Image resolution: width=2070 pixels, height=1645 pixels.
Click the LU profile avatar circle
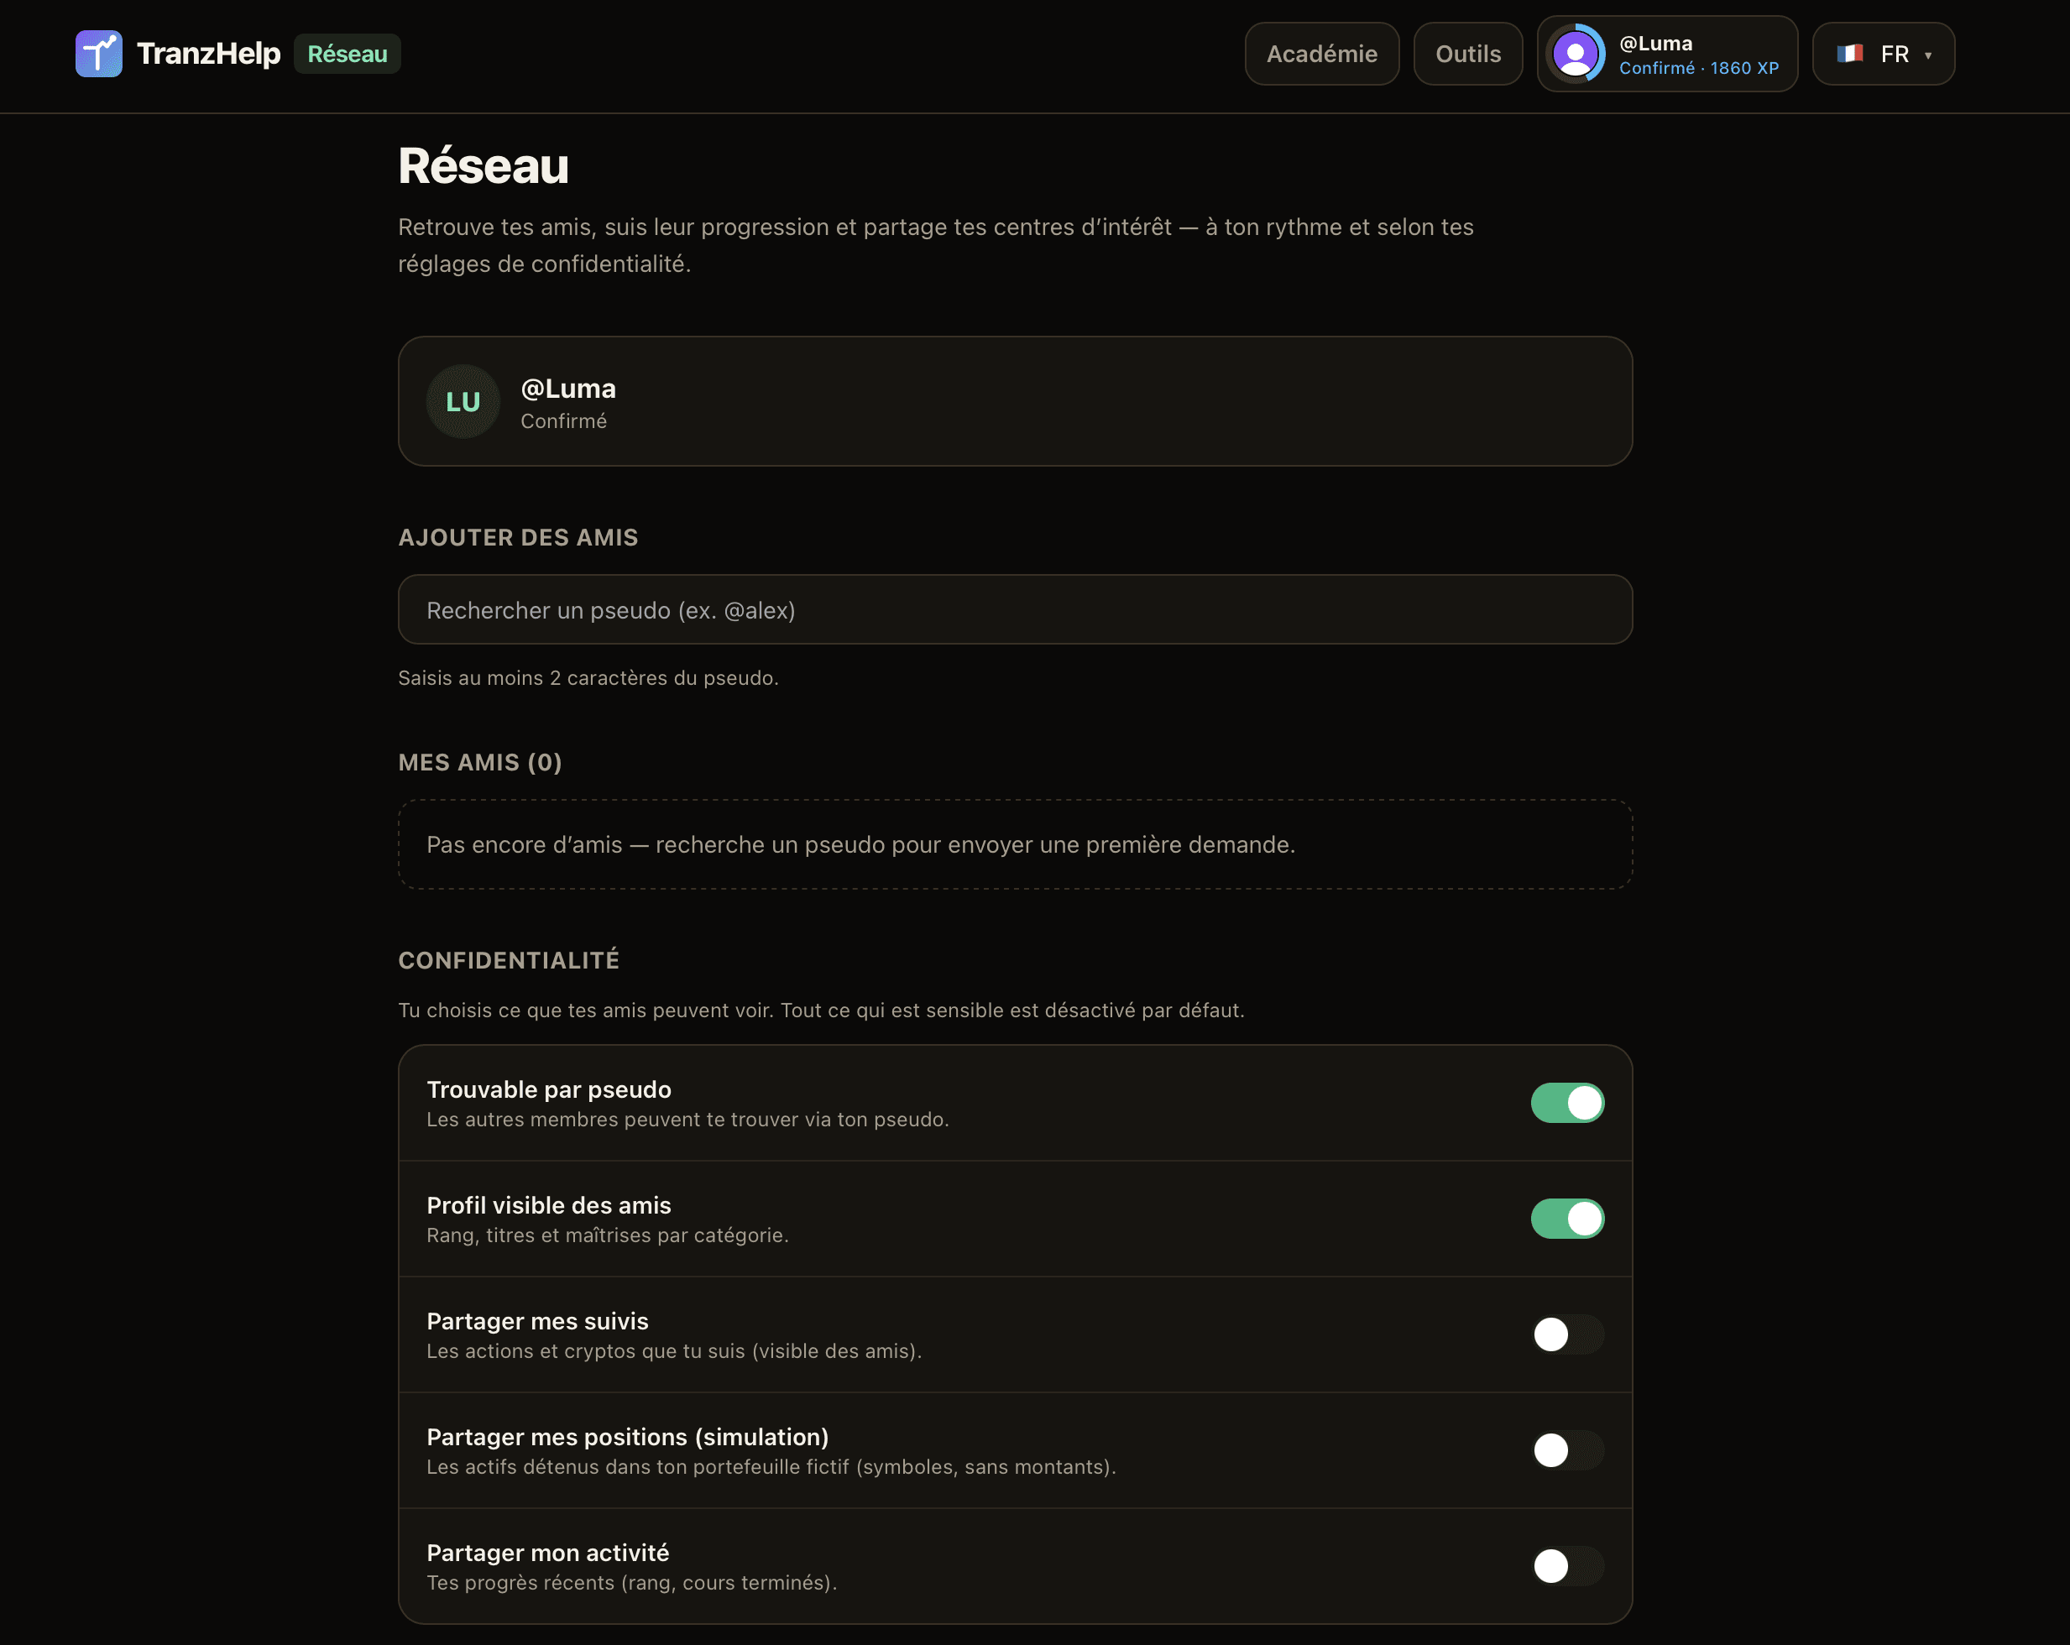(x=463, y=401)
